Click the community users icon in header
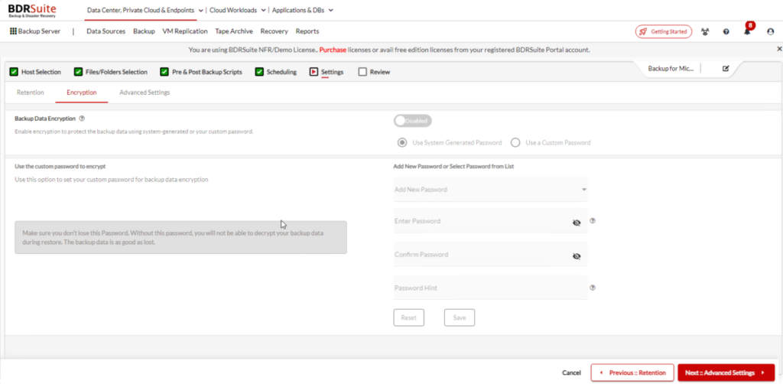Image resolution: width=783 pixels, height=384 pixels. pos(705,31)
